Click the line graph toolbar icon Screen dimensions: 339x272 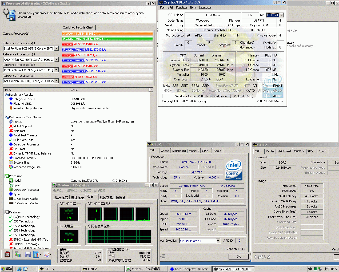(x=46, y=254)
